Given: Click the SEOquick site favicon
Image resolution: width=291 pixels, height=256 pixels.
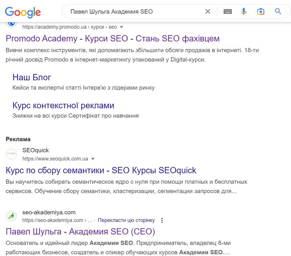Looking at the screenshot, I should pos(12,154).
